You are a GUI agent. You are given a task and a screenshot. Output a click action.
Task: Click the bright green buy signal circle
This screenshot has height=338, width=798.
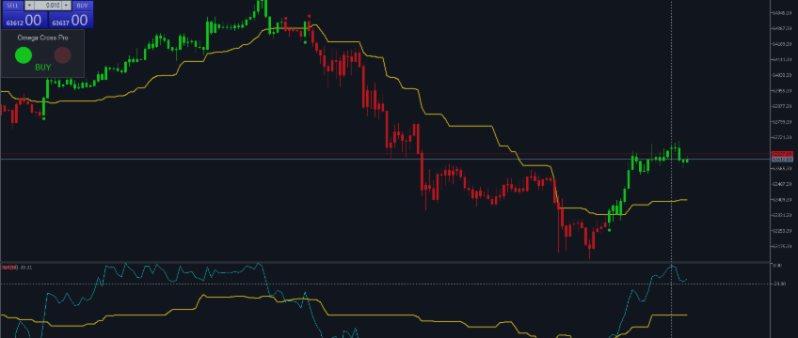click(x=24, y=54)
